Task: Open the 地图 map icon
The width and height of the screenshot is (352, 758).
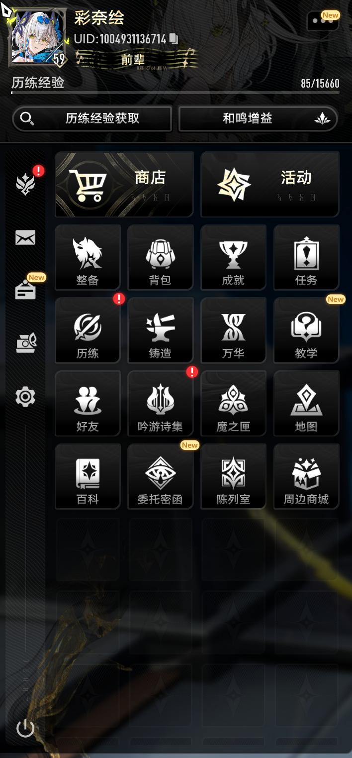Action: pos(306,404)
